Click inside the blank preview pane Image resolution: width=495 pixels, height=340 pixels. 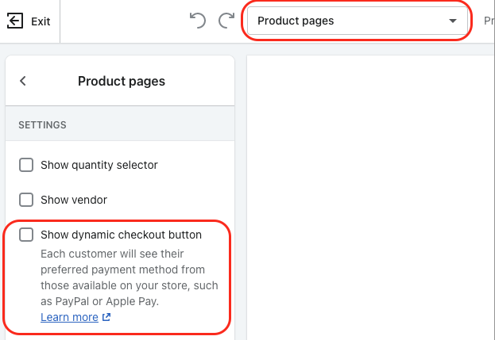369,198
